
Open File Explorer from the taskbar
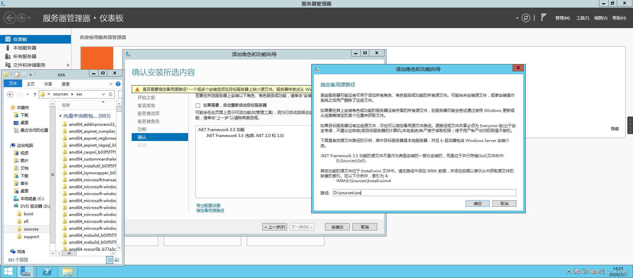(x=68, y=272)
